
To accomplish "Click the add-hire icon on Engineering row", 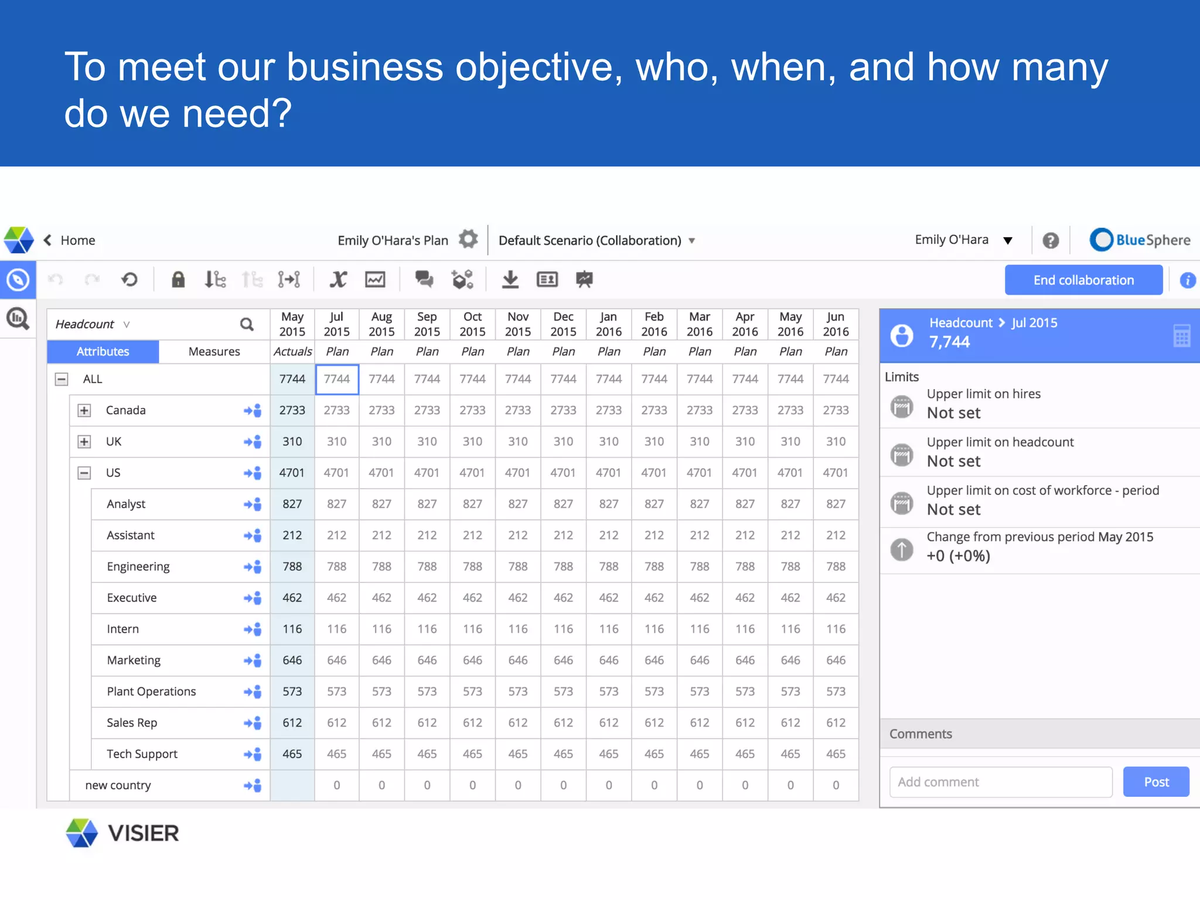I will click(253, 567).
